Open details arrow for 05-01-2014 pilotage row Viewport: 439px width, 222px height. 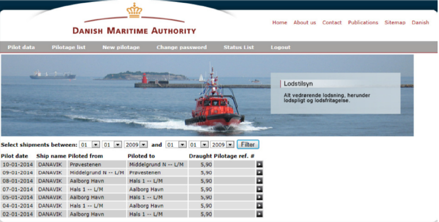(259, 197)
